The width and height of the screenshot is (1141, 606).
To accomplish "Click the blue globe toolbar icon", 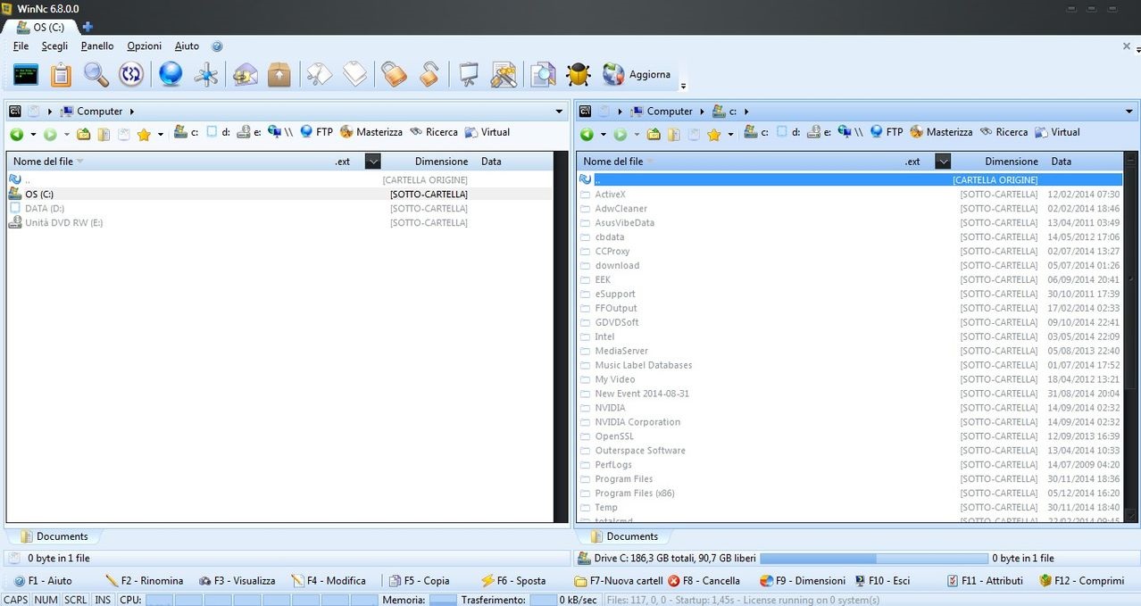I will (171, 75).
